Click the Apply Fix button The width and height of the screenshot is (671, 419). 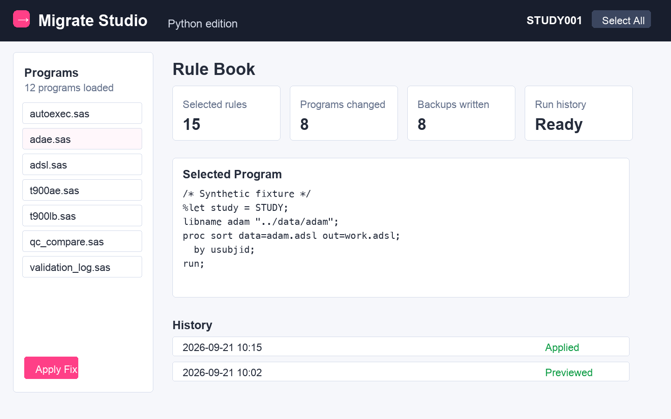(51, 368)
